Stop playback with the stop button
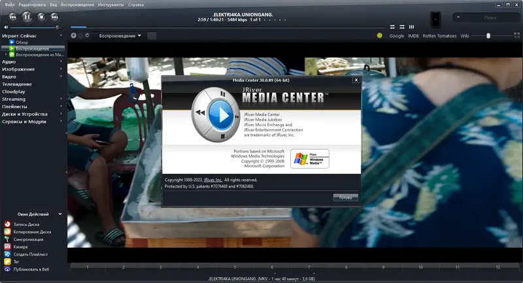The width and height of the screenshot is (523, 283). 41,17
